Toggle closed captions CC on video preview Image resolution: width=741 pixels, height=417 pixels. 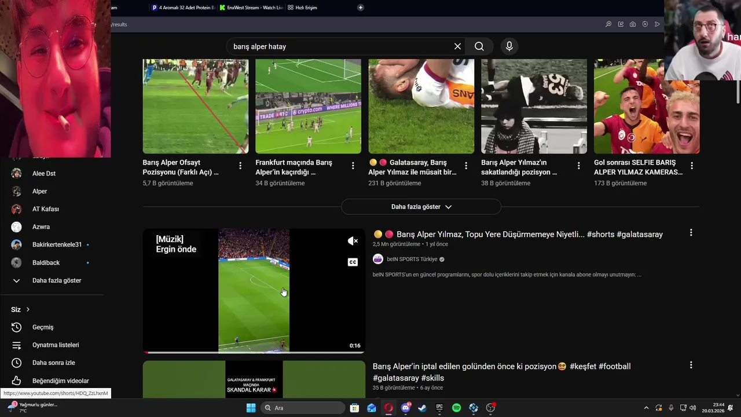[353, 262]
